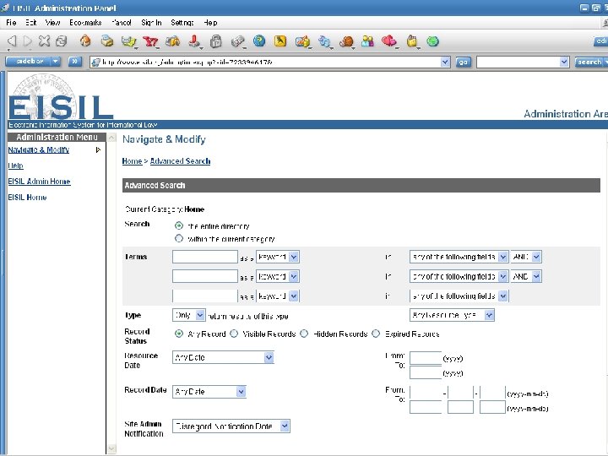The height and width of the screenshot is (456, 608).
Task: Click the red joystick icon
Action: pyautogui.click(x=195, y=41)
